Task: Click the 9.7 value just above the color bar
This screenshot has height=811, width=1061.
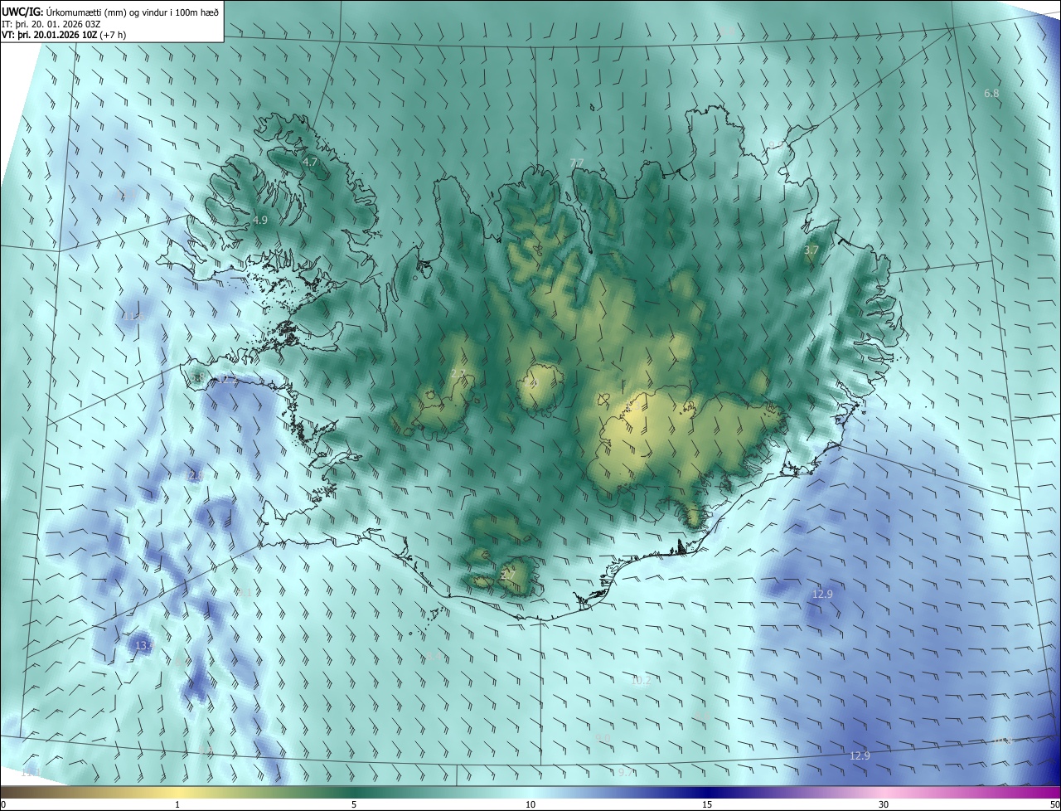Action: pos(626,772)
